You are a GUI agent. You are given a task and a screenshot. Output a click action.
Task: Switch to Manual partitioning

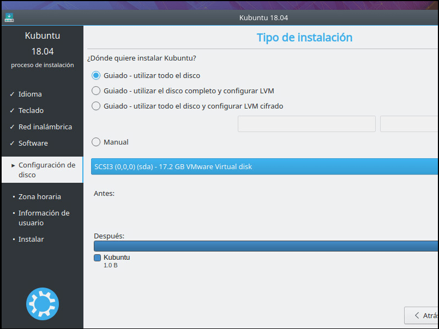(96, 142)
